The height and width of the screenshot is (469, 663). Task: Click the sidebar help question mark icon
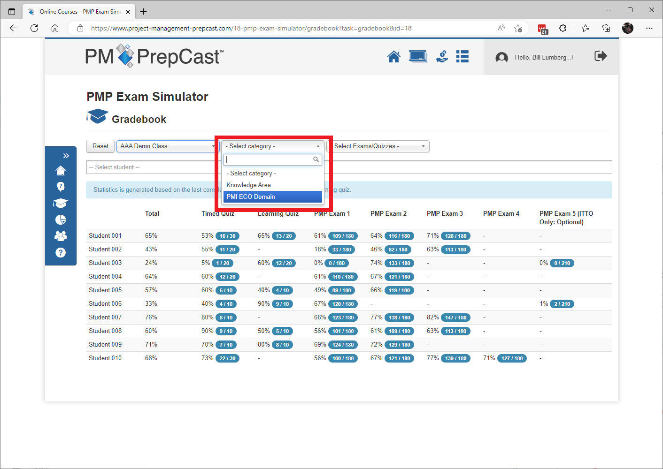(61, 252)
